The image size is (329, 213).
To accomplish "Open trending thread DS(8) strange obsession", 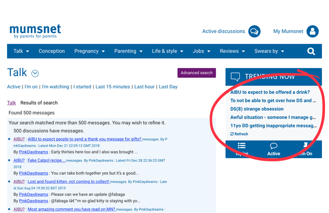I will pyautogui.click(x=257, y=109).
